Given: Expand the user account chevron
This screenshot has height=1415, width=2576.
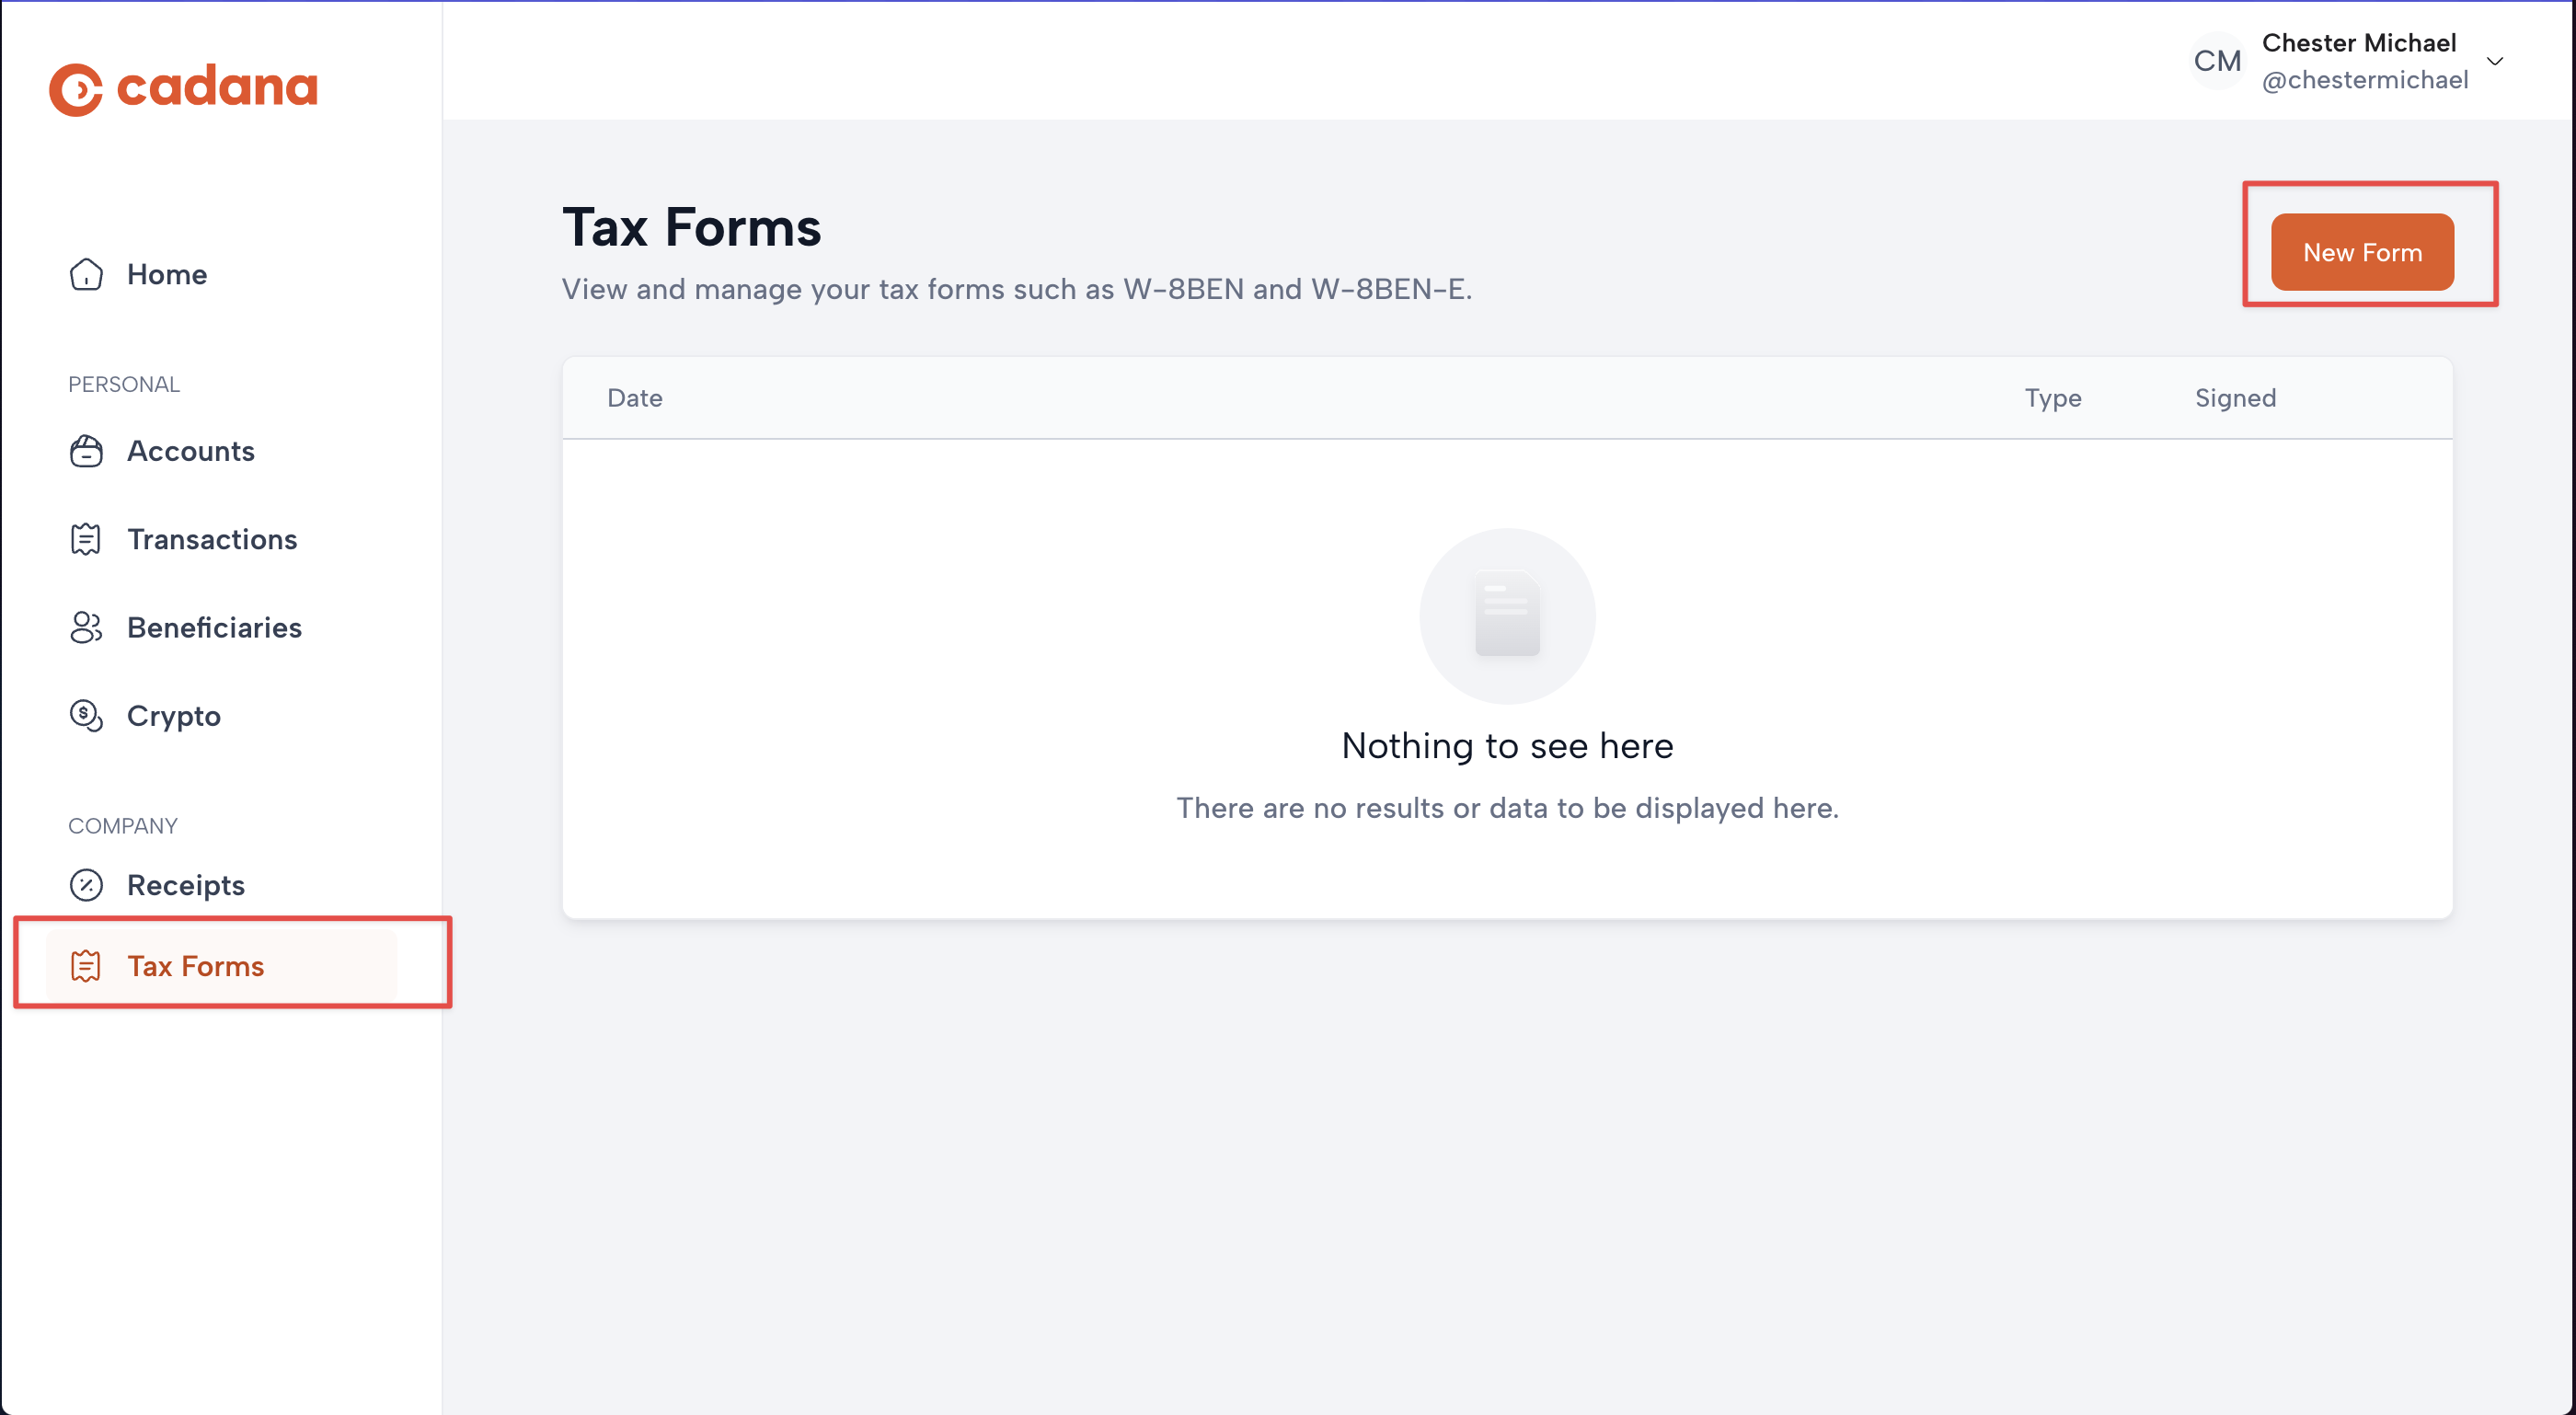Looking at the screenshot, I should (x=2495, y=61).
